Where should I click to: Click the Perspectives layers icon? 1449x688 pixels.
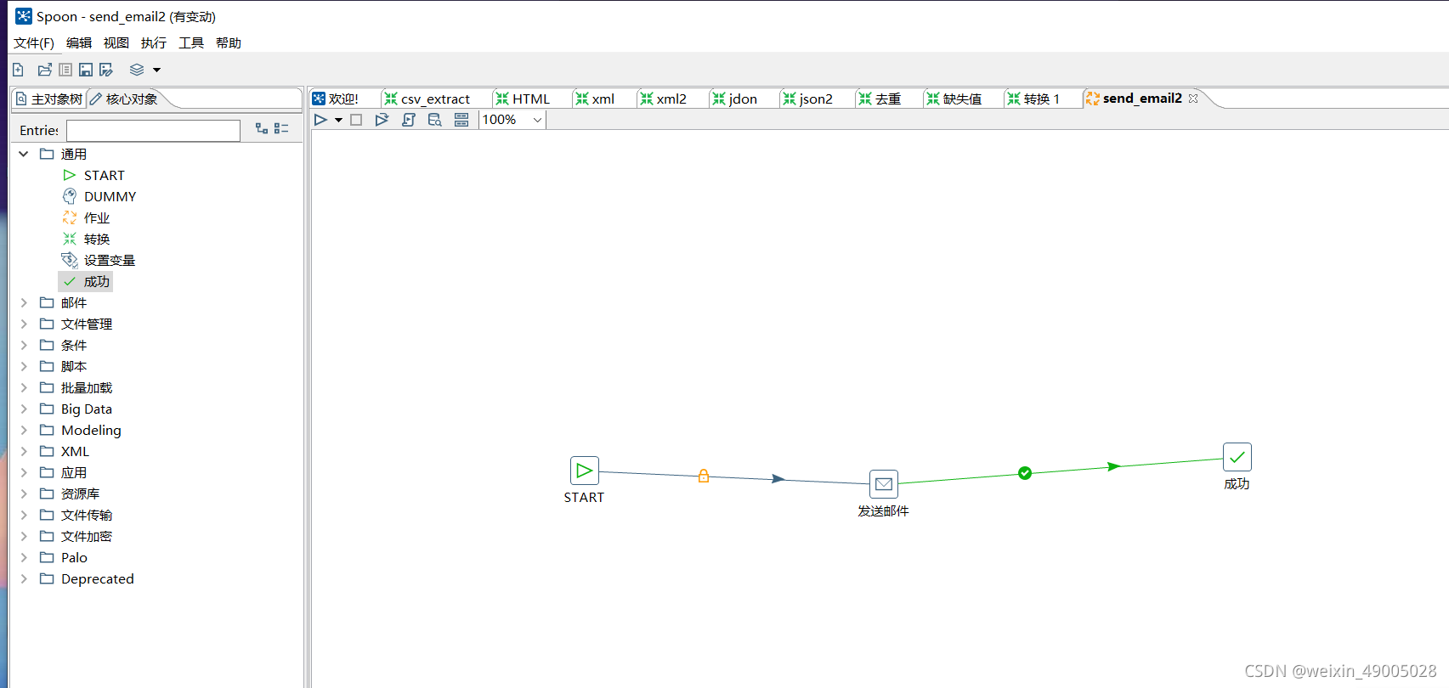click(137, 70)
